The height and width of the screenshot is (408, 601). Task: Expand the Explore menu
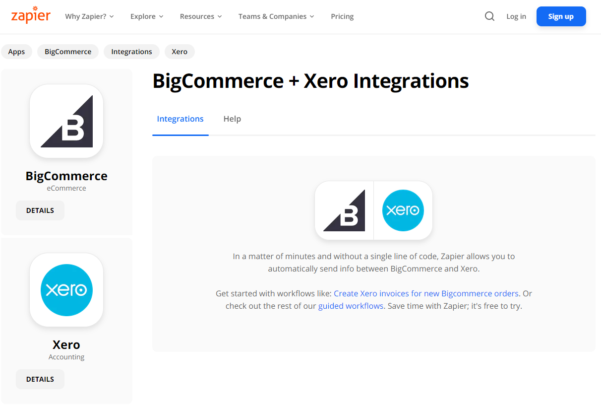(147, 16)
